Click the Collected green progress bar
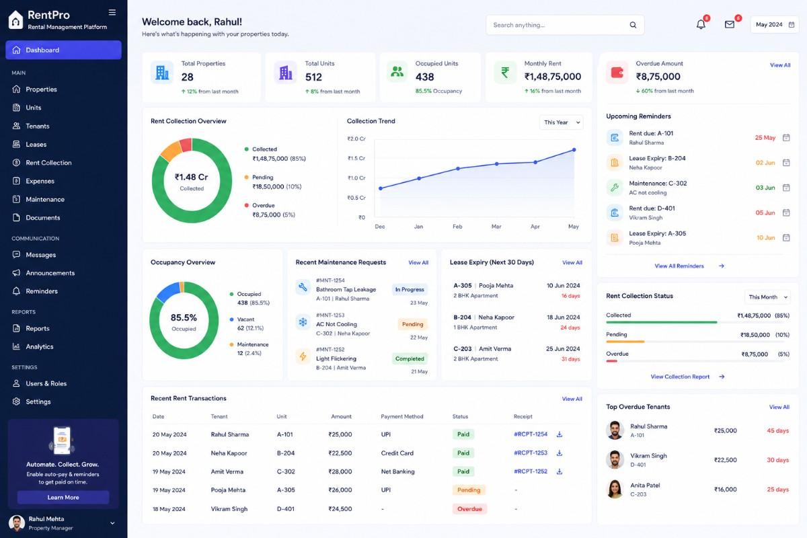Viewport: 807px width, 538px height. point(662,322)
